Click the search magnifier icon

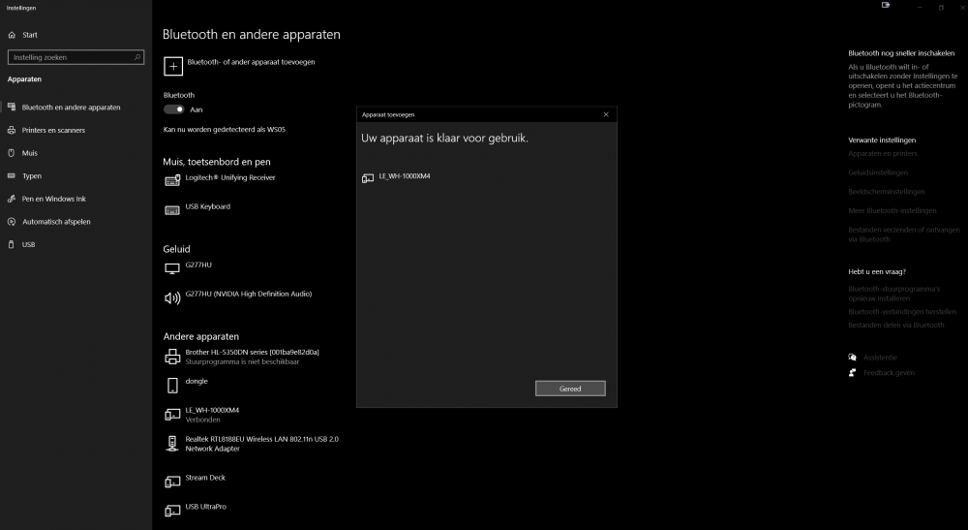click(x=137, y=57)
